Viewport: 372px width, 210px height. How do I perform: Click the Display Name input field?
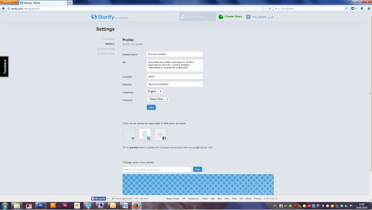pyautogui.click(x=175, y=54)
